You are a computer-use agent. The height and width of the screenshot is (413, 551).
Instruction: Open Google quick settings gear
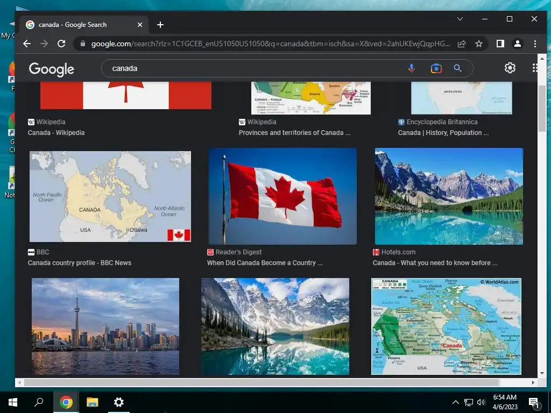510,68
